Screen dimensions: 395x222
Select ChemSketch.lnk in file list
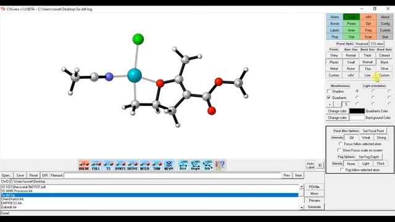(x=149, y=199)
